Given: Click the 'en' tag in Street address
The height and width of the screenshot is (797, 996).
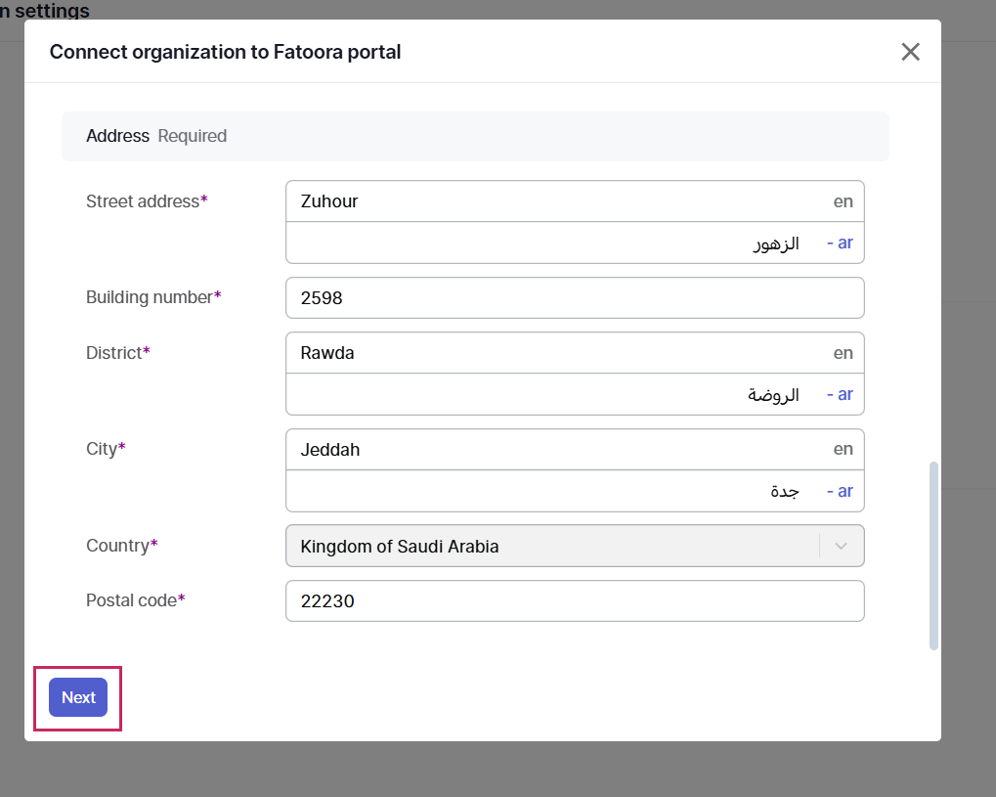Looking at the screenshot, I should (843, 201).
